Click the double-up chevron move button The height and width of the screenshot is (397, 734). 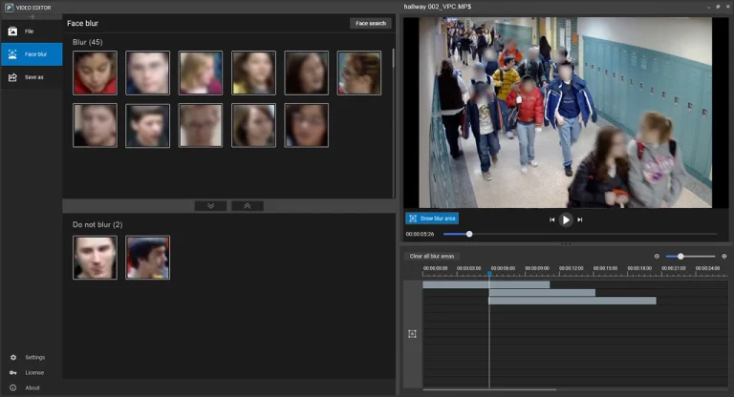pos(247,205)
